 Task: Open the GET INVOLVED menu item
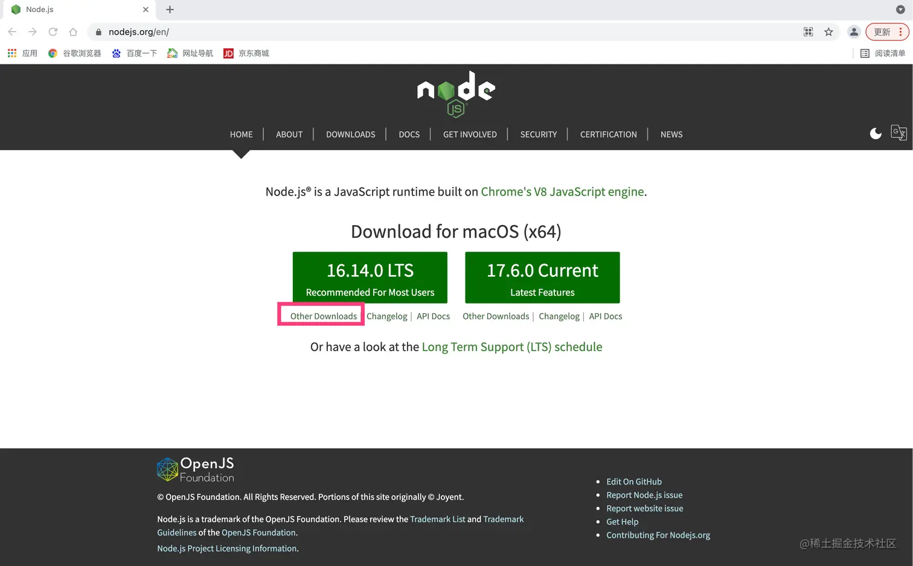pyautogui.click(x=470, y=135)
